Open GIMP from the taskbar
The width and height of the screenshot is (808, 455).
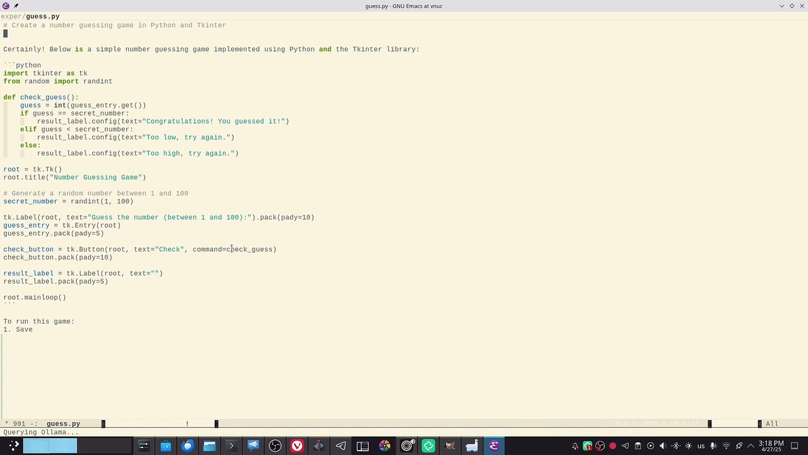pos(450,446)
